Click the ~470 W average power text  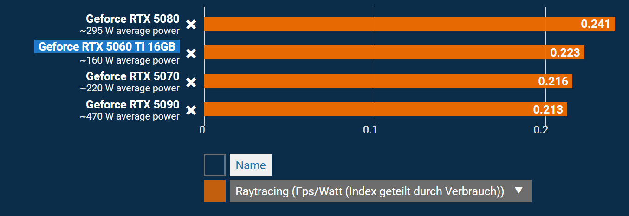click(130, 116)
